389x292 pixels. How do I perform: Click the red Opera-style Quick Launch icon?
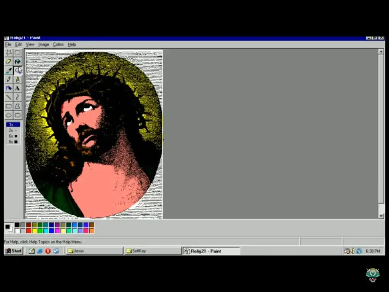48,251
